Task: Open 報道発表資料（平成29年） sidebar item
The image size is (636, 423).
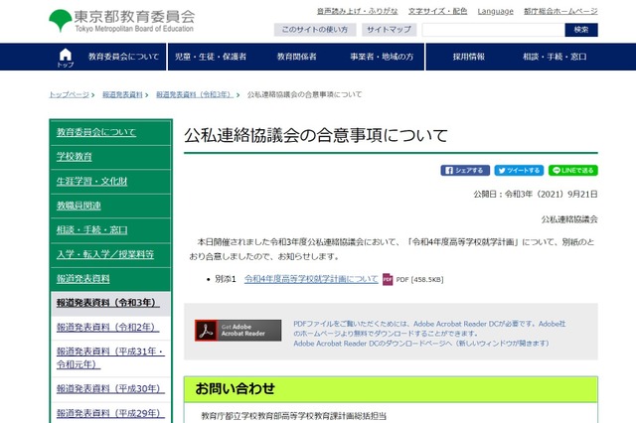Action: click(x=110, y=413)
